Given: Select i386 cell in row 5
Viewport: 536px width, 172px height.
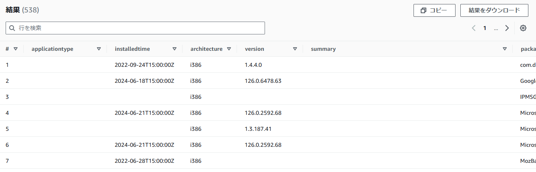Looking at the screenshot, I should point(196,129).
